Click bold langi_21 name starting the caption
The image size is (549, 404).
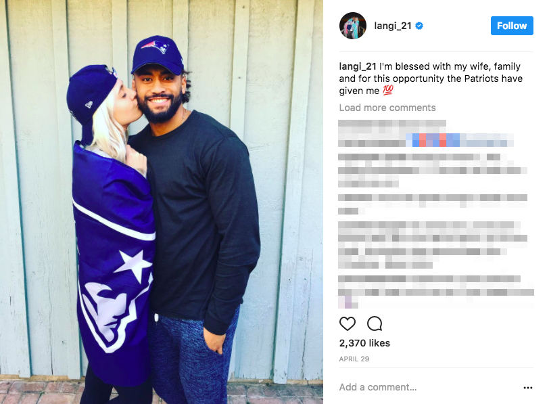click(x=358, y=66)
